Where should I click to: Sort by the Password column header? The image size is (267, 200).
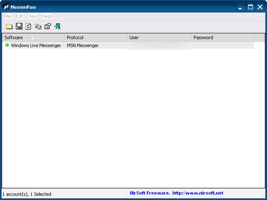[x=223, y=37]
